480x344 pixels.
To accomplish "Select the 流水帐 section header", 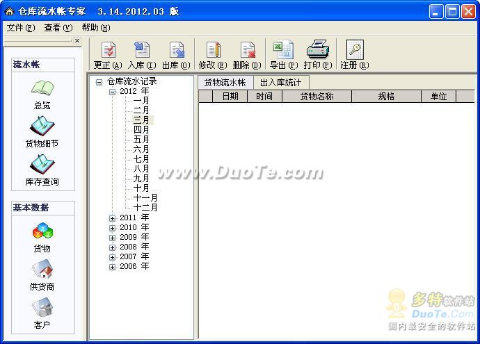I will 43,65.
